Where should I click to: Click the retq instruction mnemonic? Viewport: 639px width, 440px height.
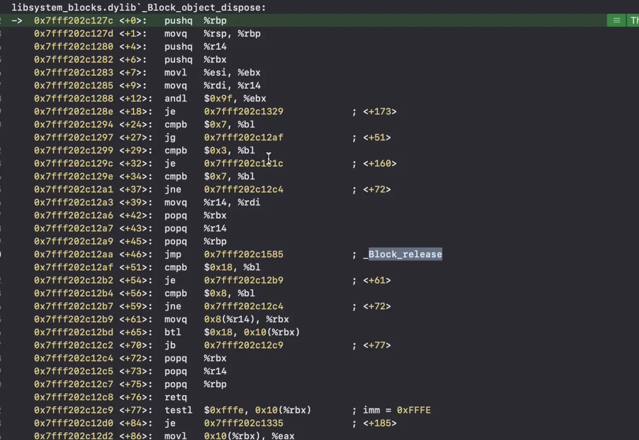pyautogui.click(x=176, y=397)
